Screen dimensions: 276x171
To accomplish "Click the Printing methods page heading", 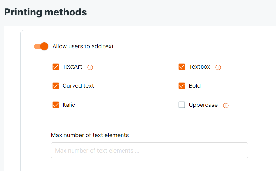I will (x=45, y=12).
